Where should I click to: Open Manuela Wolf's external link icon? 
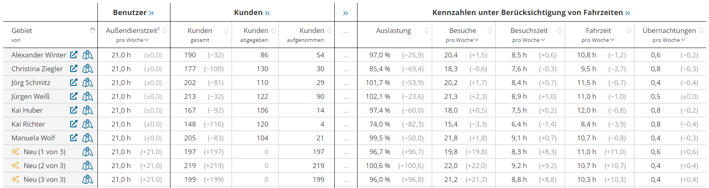click(74, 138)
